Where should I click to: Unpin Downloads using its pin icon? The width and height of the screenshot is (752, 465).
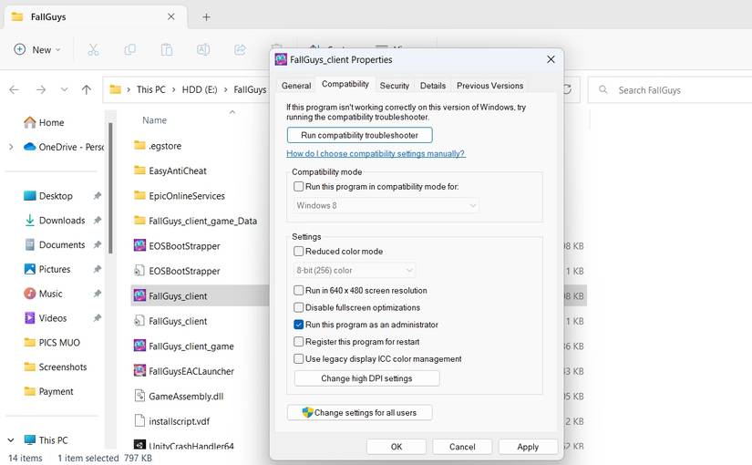pyautogui.click(x=98, y=221)
